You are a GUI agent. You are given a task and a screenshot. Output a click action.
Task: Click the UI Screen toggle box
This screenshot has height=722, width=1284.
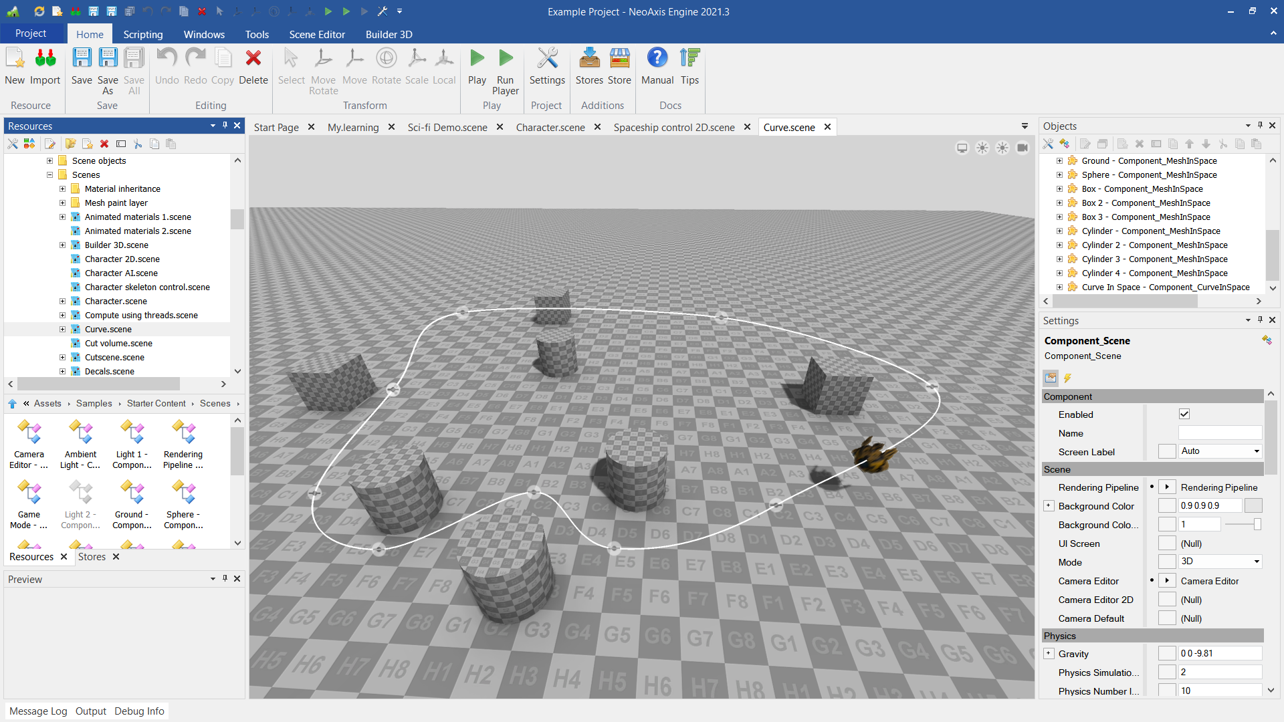click(1167, 544)
